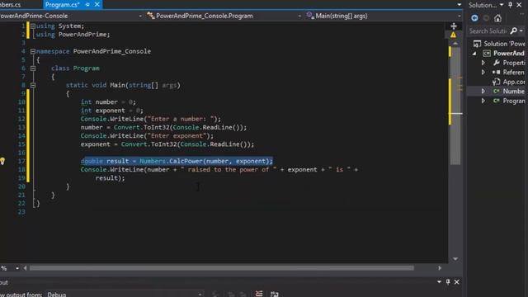Expand the Numbers file node
Image resolution: width=528 pixels, height=297 pixels.
point(483,92)
